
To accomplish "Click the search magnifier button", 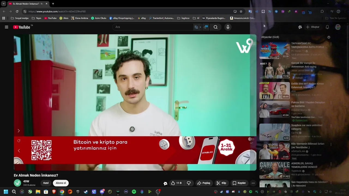I will coord(216,27).
